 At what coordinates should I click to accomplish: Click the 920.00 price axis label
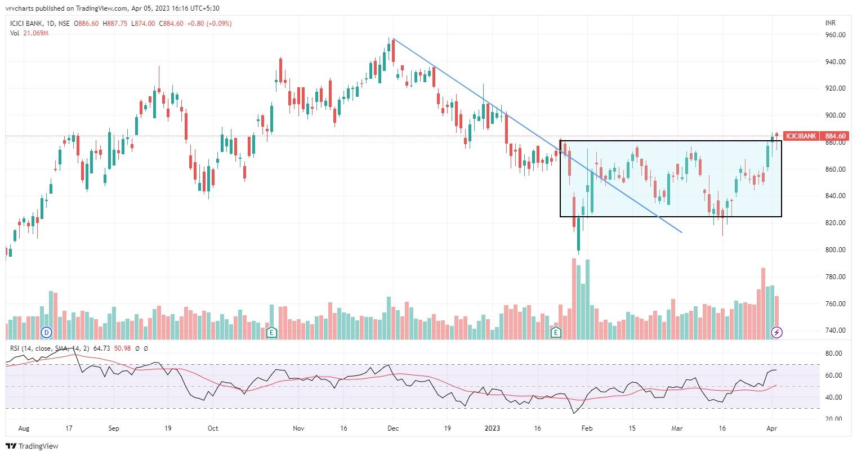click(x=835, y=88)
